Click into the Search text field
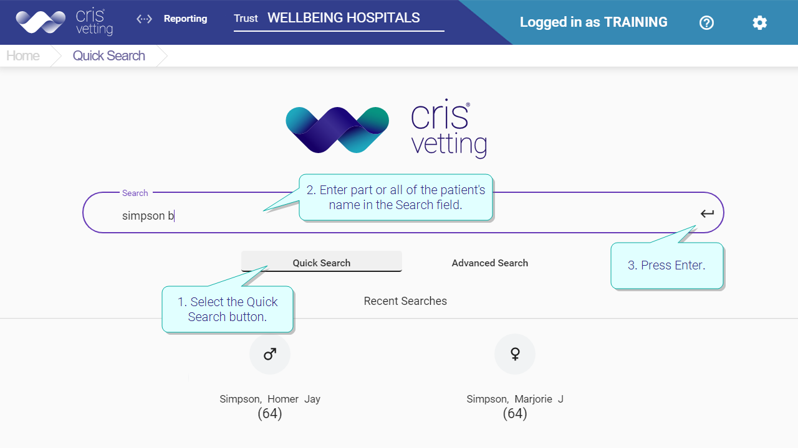 coord(403,213)
